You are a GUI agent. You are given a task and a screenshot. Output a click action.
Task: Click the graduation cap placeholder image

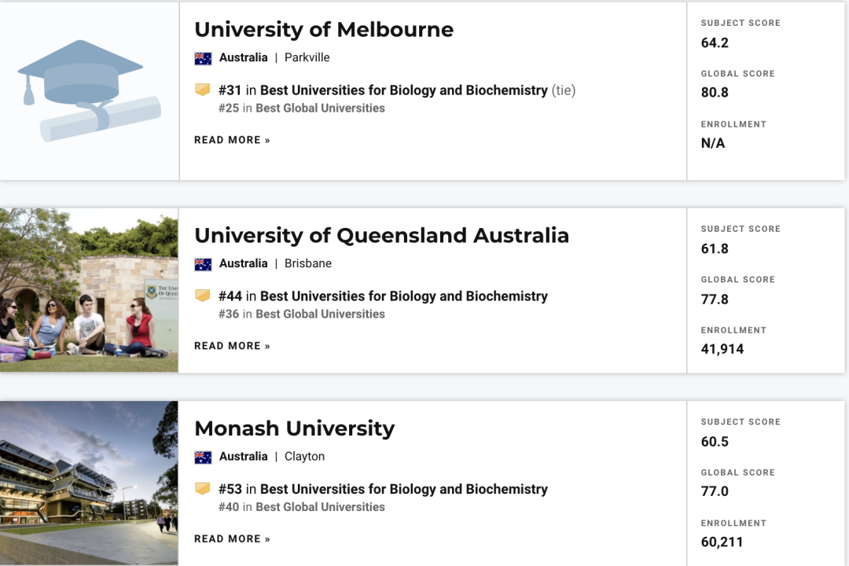[90, 90]
